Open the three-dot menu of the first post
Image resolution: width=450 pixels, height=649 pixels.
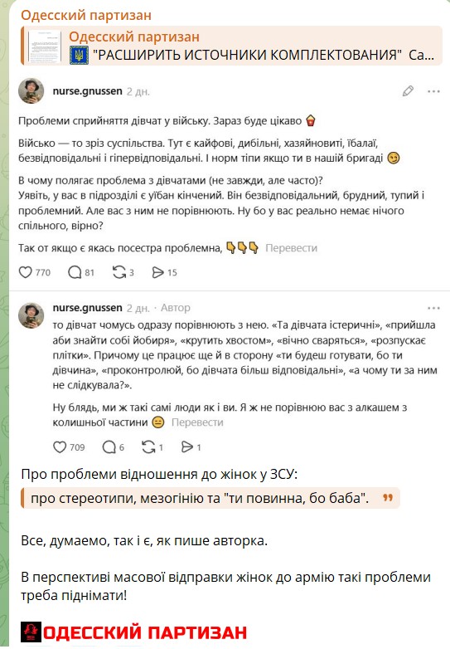click(433, 91)
